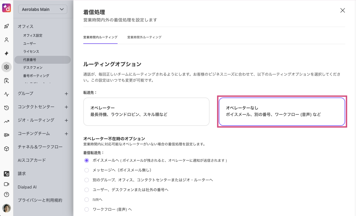The image size is (356, 216).
Task: Open the settings gear icon
Action: coord(7,67)
